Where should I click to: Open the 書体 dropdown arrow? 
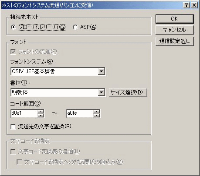click(102, 92)
